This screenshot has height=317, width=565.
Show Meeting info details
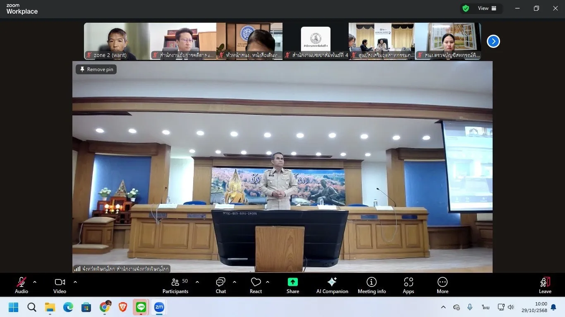coord(371,285)
